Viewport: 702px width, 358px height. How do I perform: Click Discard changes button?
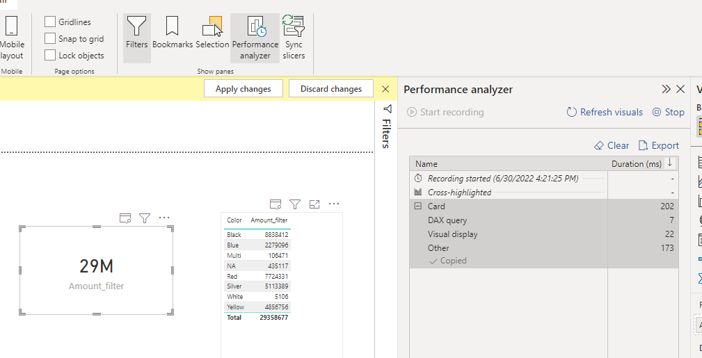point(331,88)
